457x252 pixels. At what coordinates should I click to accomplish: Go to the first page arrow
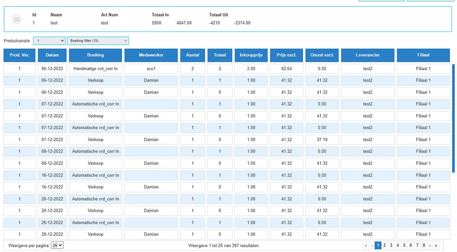[x=366, y=246]
